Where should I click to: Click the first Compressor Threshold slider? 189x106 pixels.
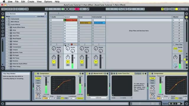pyautogui.click(x=48, y=82)
